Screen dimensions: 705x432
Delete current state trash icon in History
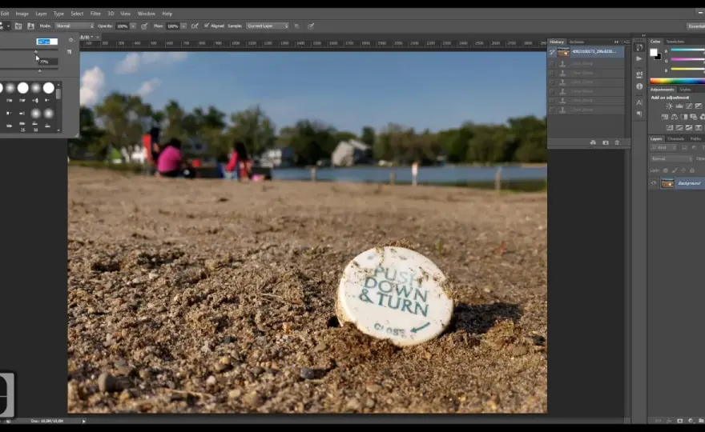pos(617,143)
